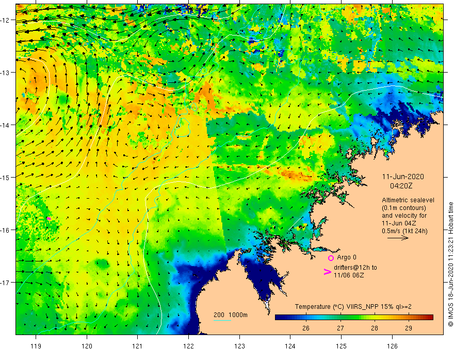Click the 'drifters@12h to' legend text
The height and width of the screenshot is (350, 454).
pos(355,268)
